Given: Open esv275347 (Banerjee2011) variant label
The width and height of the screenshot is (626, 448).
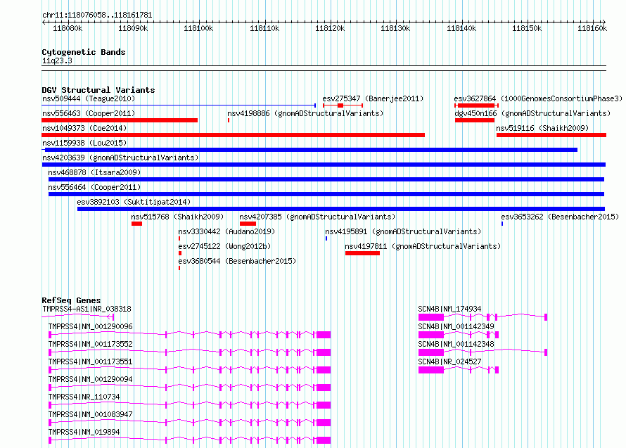Looking at the screenshot, I should pyautogui.click(x=373, y=98).
